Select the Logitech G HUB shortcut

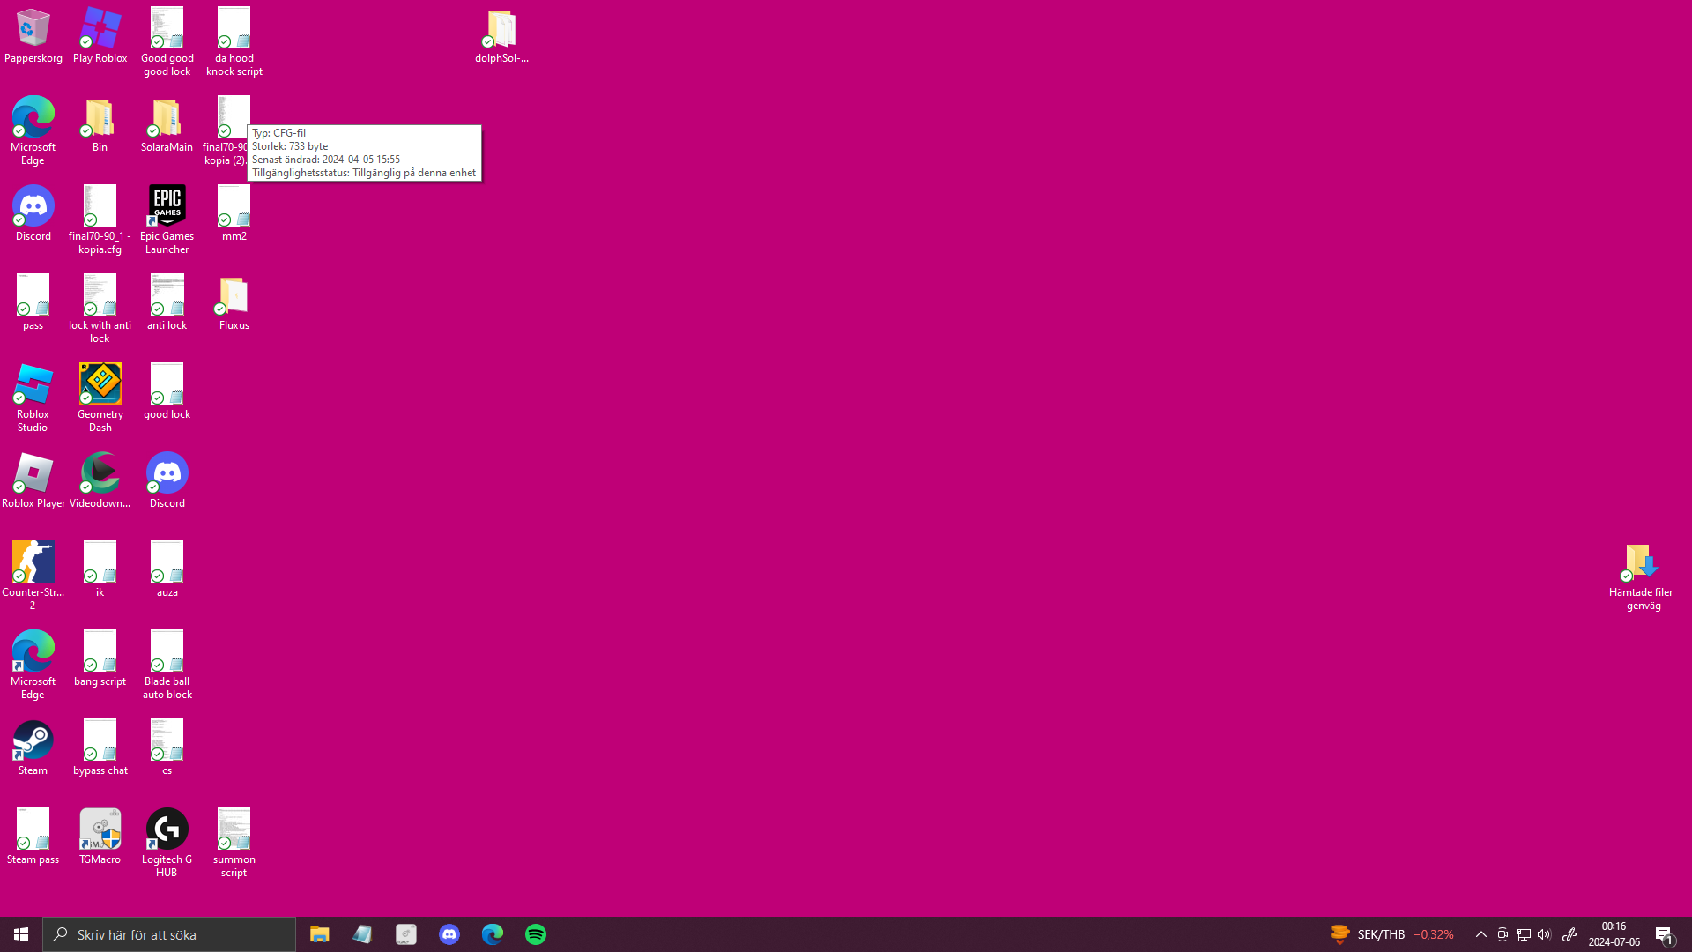[x=167, y=844]
